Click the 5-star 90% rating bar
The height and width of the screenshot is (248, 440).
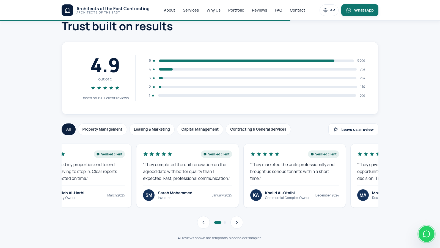point(256,61)
